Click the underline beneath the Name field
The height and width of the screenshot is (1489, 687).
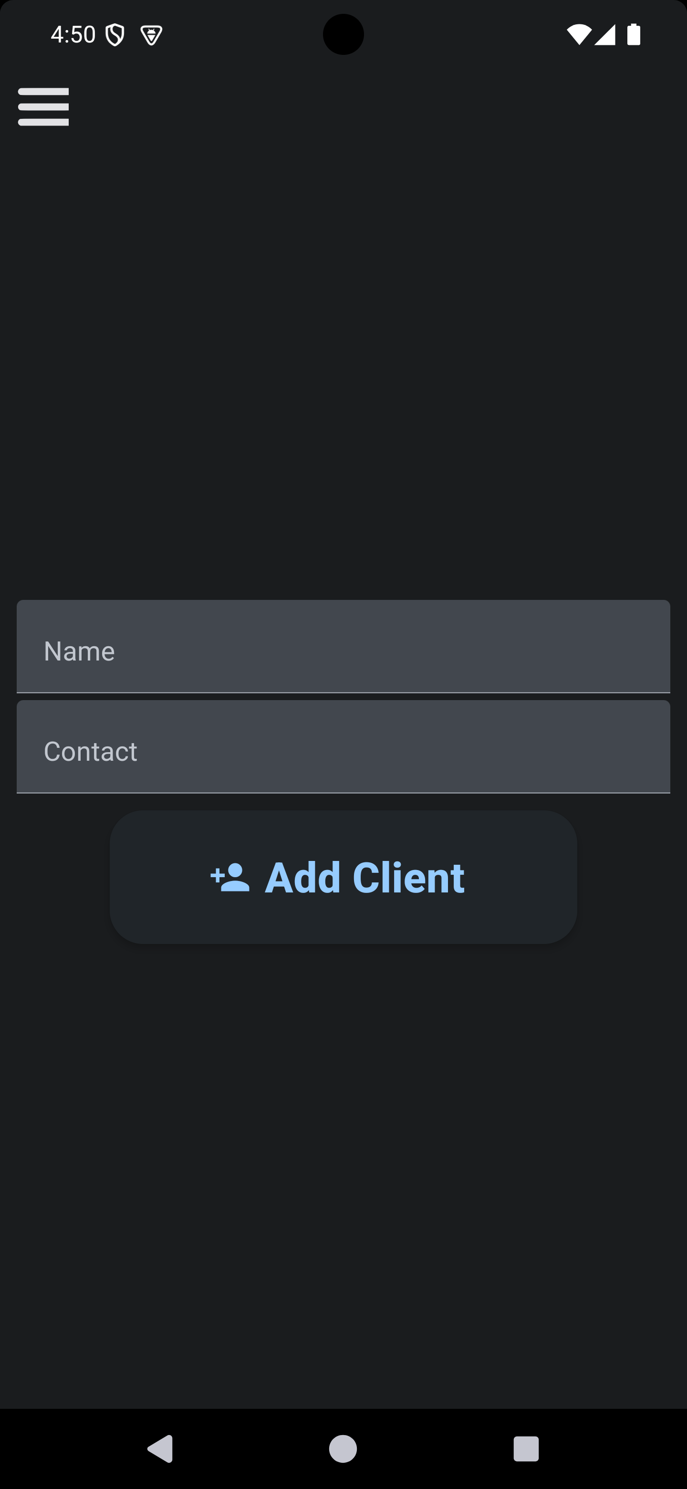343,692
